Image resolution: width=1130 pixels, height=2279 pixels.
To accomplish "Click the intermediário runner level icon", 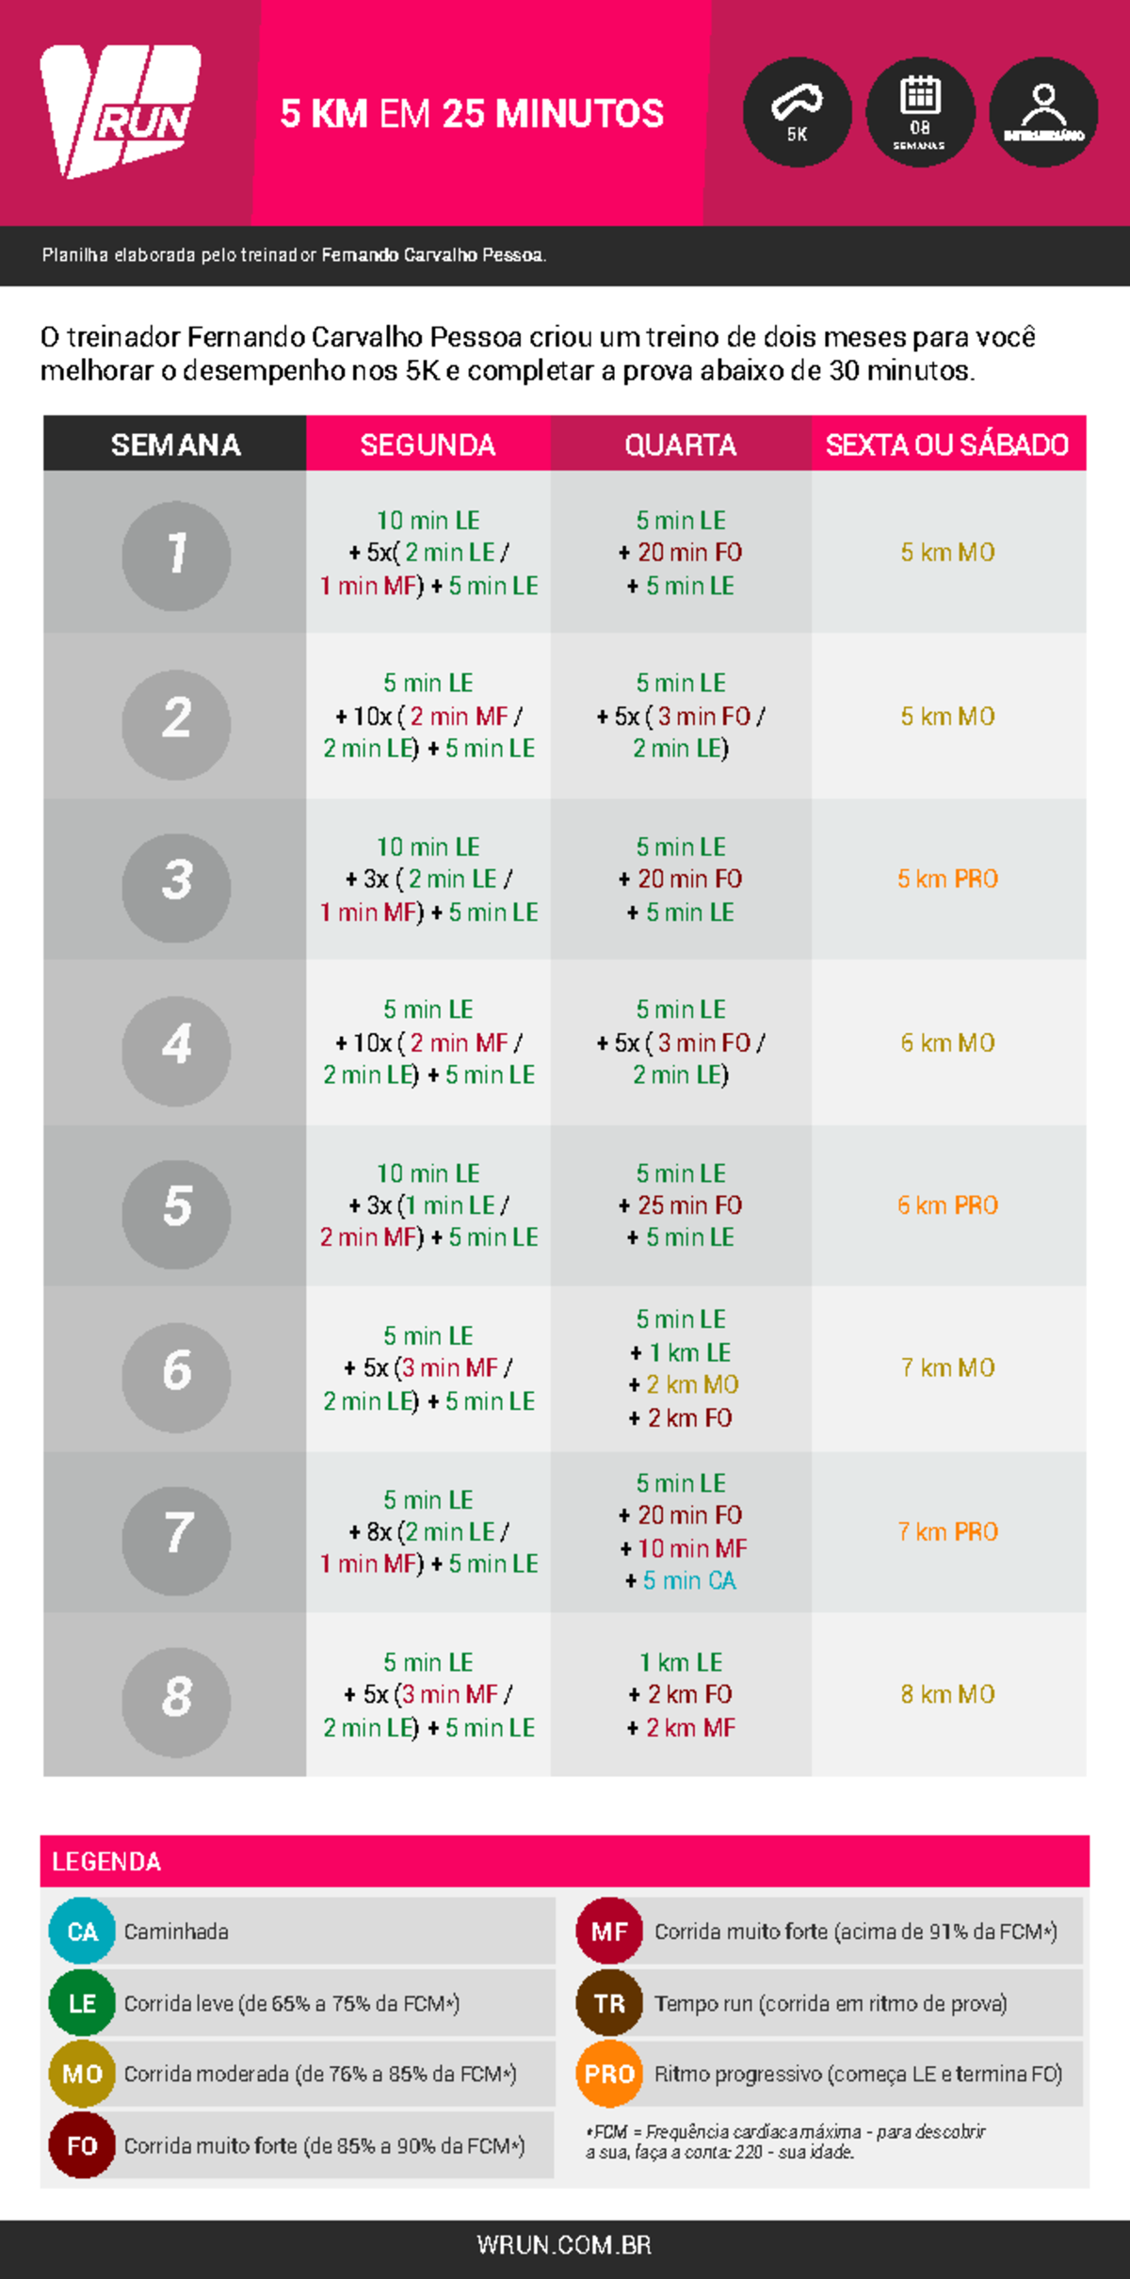I will point(1043,112).
